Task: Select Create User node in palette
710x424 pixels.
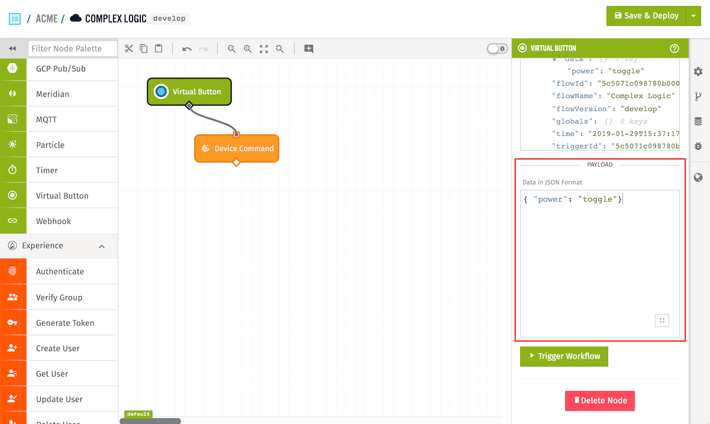Action: coord(59,348)
